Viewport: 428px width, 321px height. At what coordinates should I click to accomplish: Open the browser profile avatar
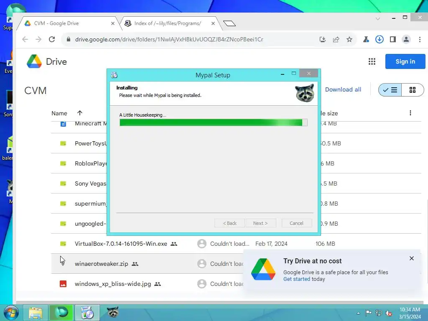point(406,39)
